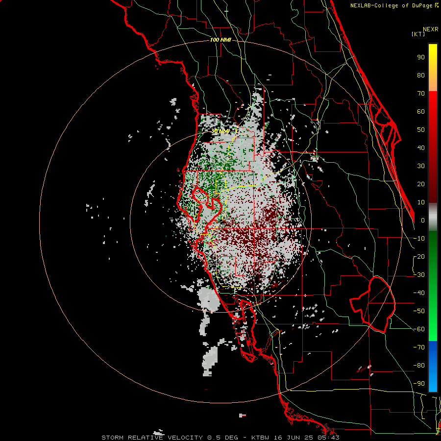The height and width of the screenshot is (441, 441).
Task: Click the positive 30 scale value
Action: click(x=421, y=166)
